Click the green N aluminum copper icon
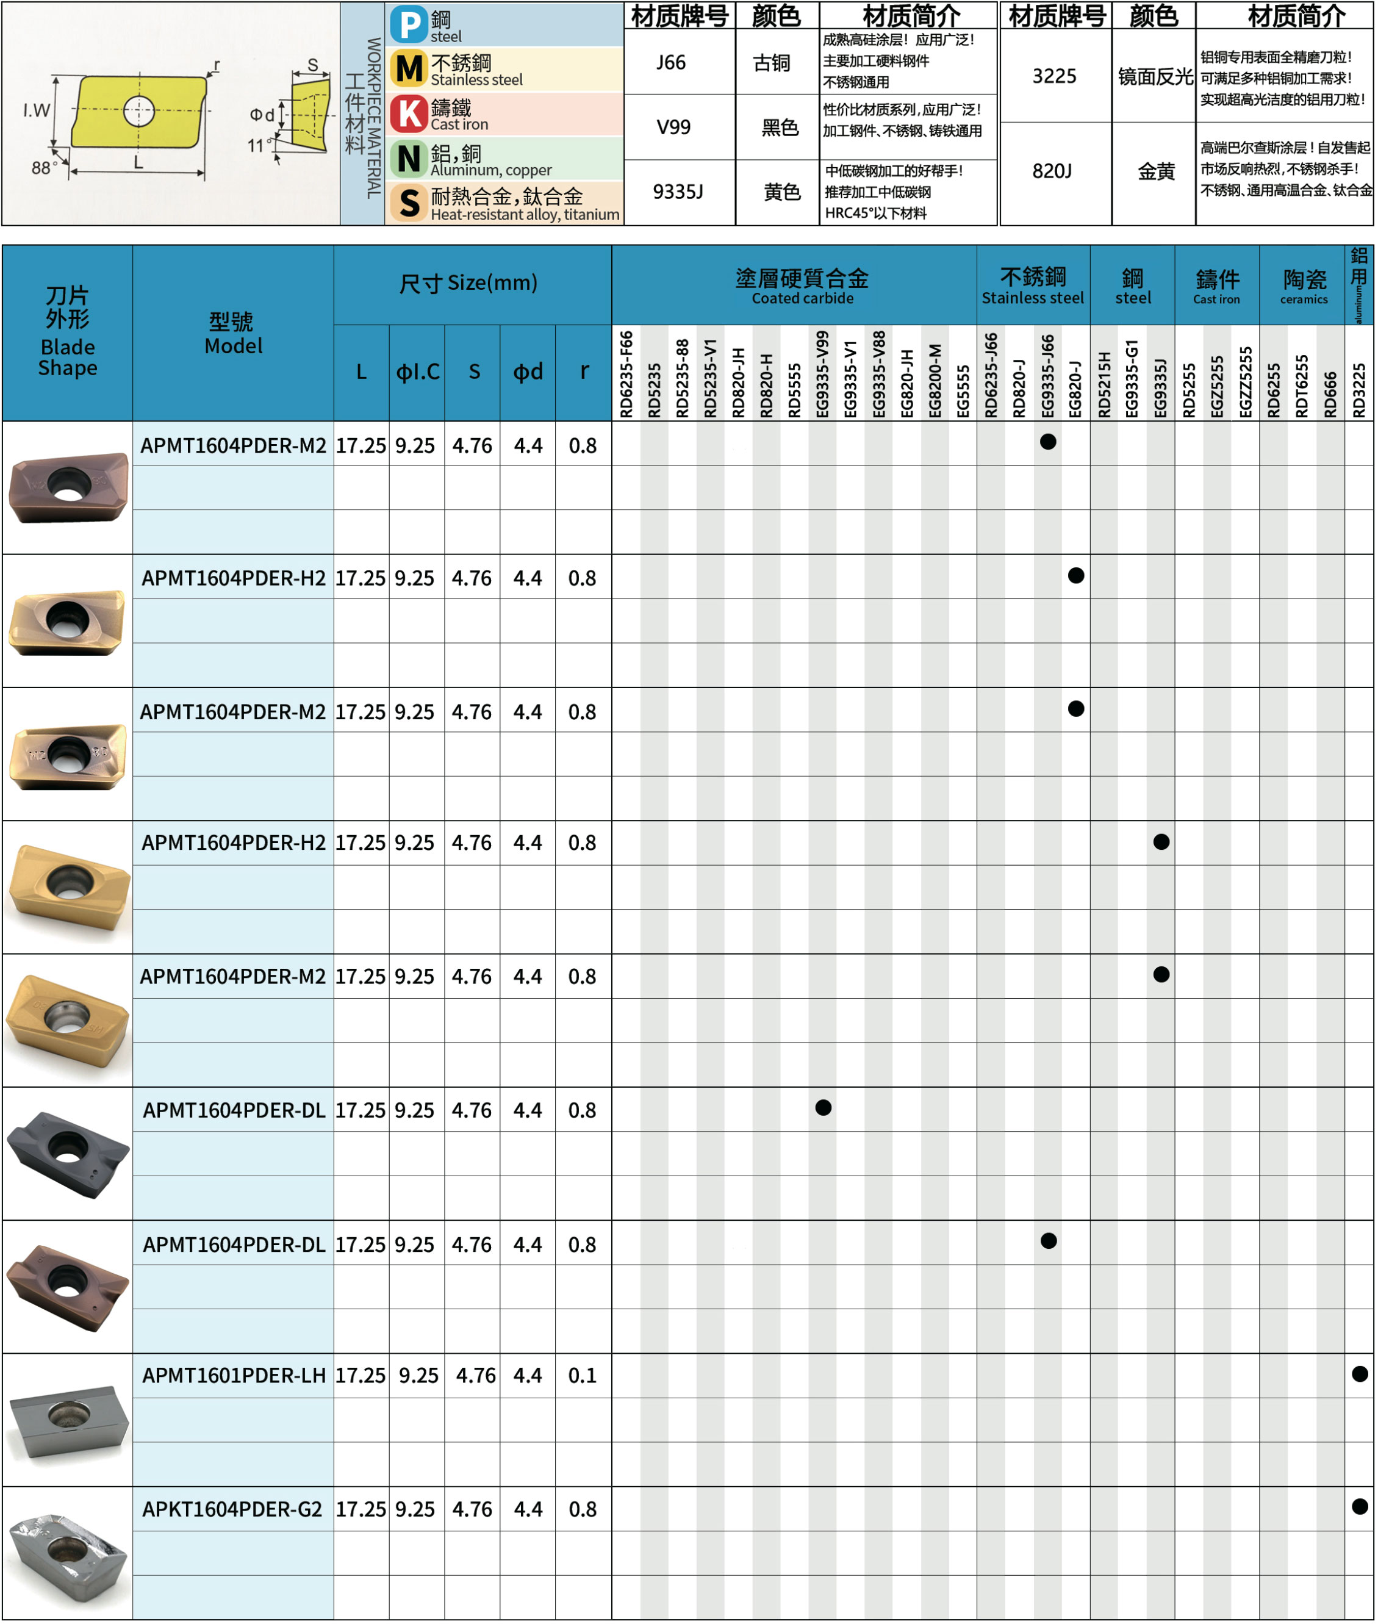Image resolution: width=1378 pixels, height=1624 pixels. click(x=409, y=159)
